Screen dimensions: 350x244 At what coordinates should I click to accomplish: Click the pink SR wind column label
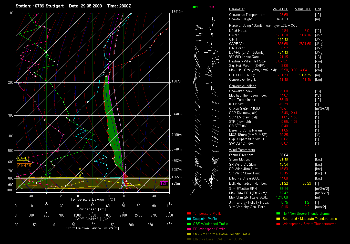tap(212, 7)
